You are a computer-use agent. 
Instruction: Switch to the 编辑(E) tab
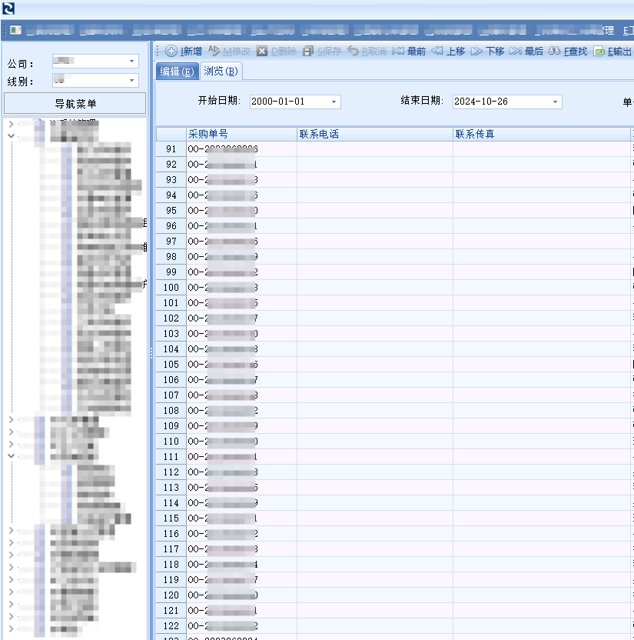(x=176, y=72)
